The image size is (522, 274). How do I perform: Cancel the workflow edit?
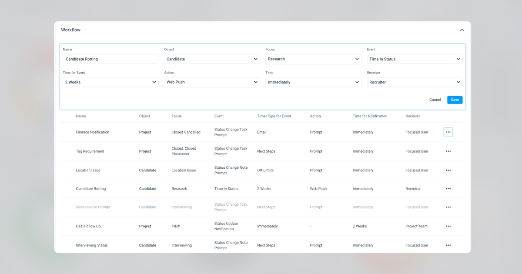tap(435, 100)
